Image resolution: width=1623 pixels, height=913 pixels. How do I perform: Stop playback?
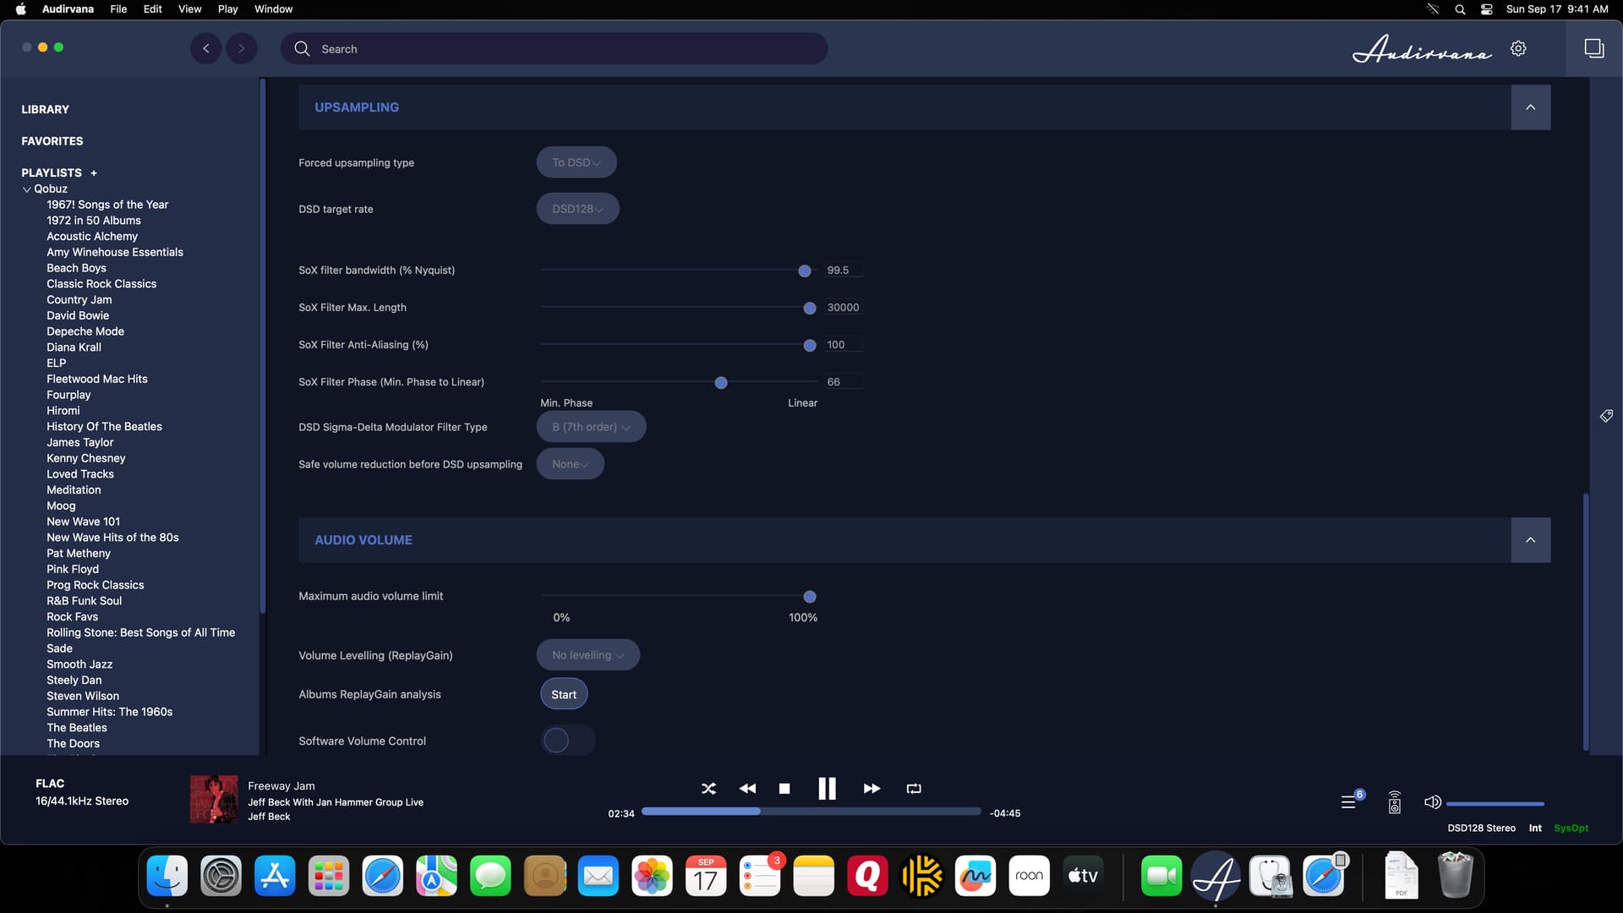point(784,788)
